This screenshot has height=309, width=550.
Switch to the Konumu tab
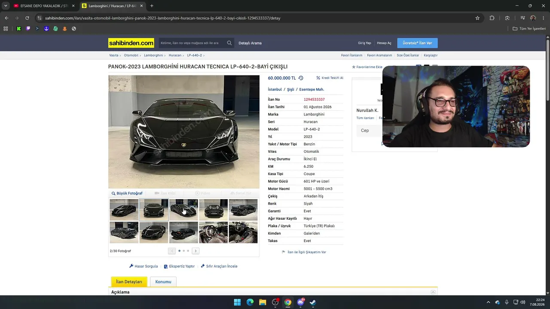pos(163,282)
